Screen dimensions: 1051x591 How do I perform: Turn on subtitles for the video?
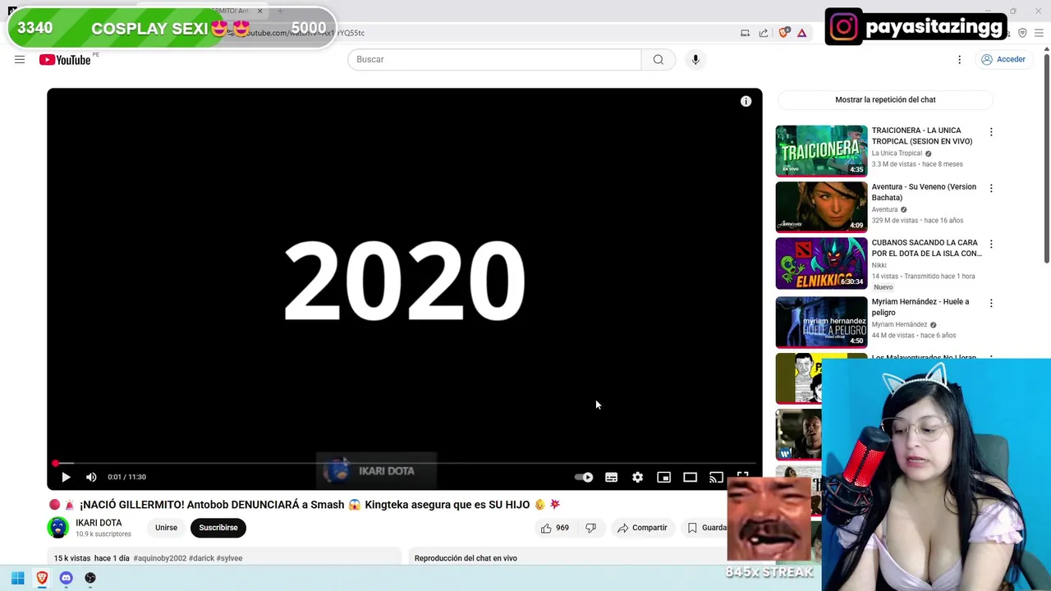[611, 477]
